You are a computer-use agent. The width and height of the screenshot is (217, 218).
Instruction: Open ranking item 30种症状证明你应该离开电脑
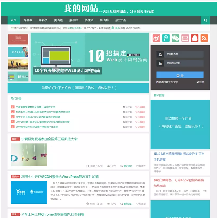pos(37,127)
